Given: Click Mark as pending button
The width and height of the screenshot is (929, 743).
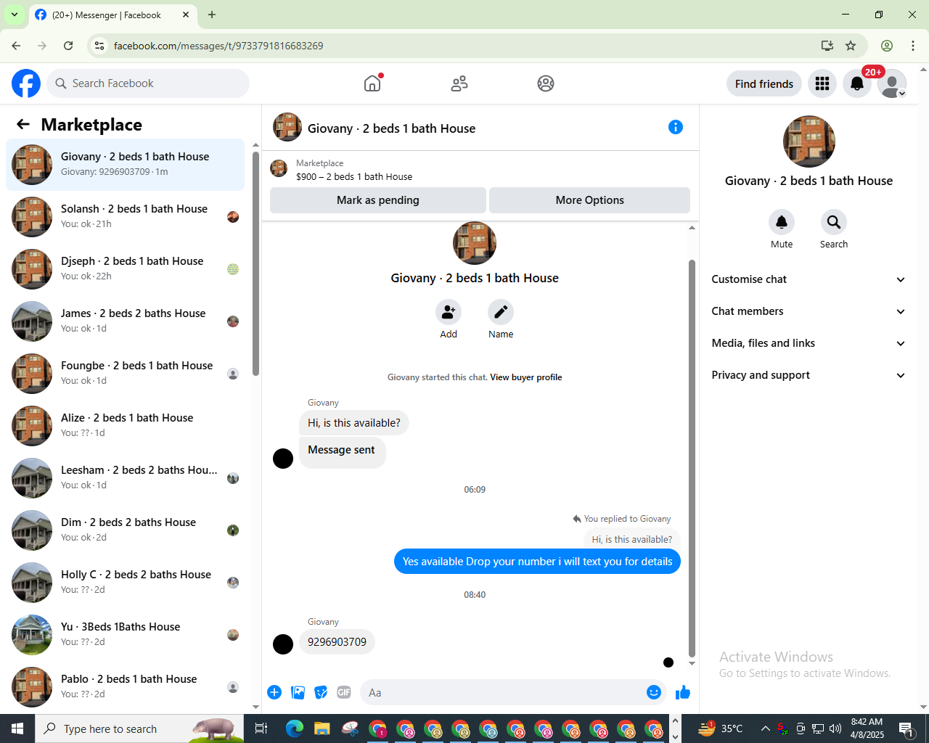Looking at the screenshot, I should point(378,200).
